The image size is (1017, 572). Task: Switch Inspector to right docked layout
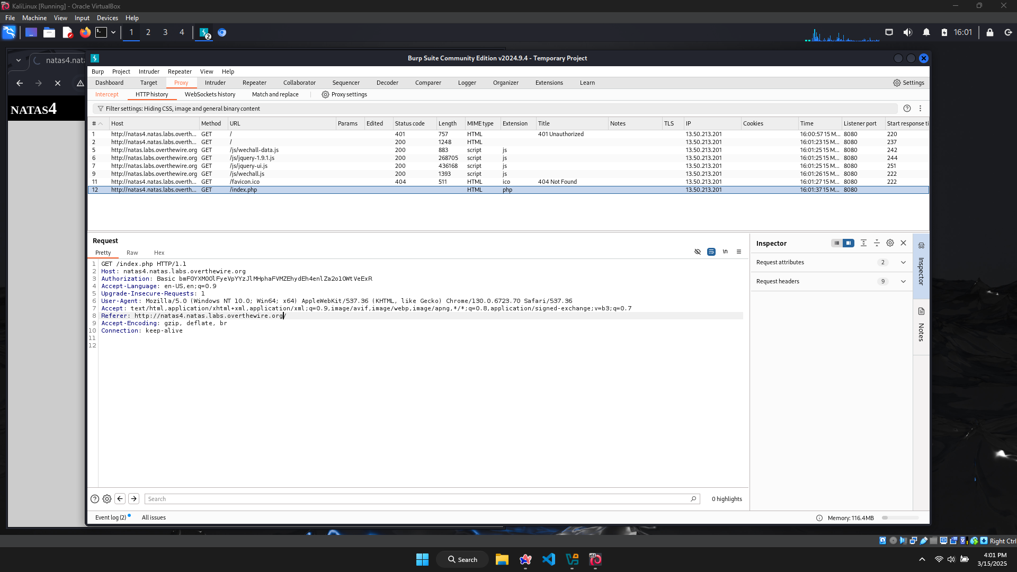coord(849,243)
